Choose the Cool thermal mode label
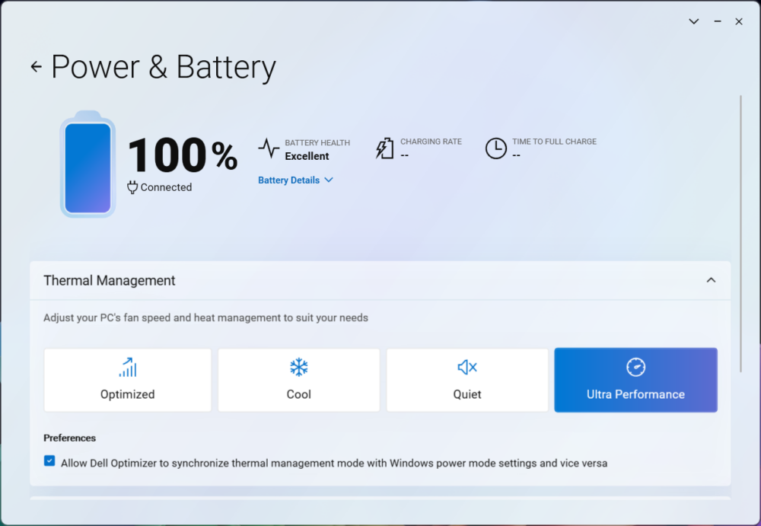Image resolution: width=761 pixels, height=526 pixels. (x=299, y=394)
